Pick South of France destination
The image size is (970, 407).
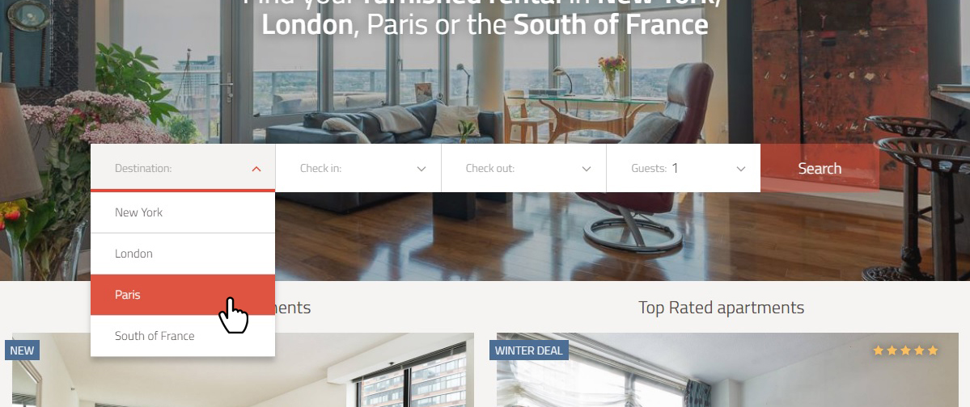click(183, 336)
